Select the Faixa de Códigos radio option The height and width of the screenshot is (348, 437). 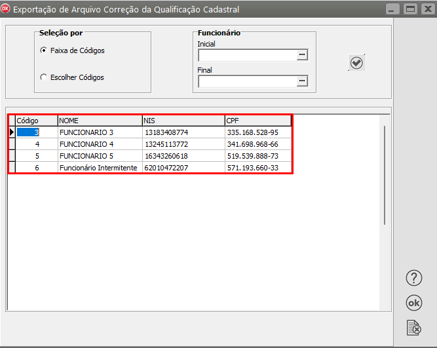44,50
